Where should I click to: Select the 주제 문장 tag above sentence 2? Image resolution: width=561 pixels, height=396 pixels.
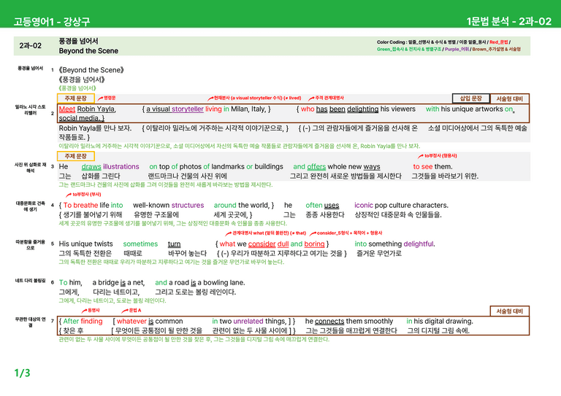[76, 98]
